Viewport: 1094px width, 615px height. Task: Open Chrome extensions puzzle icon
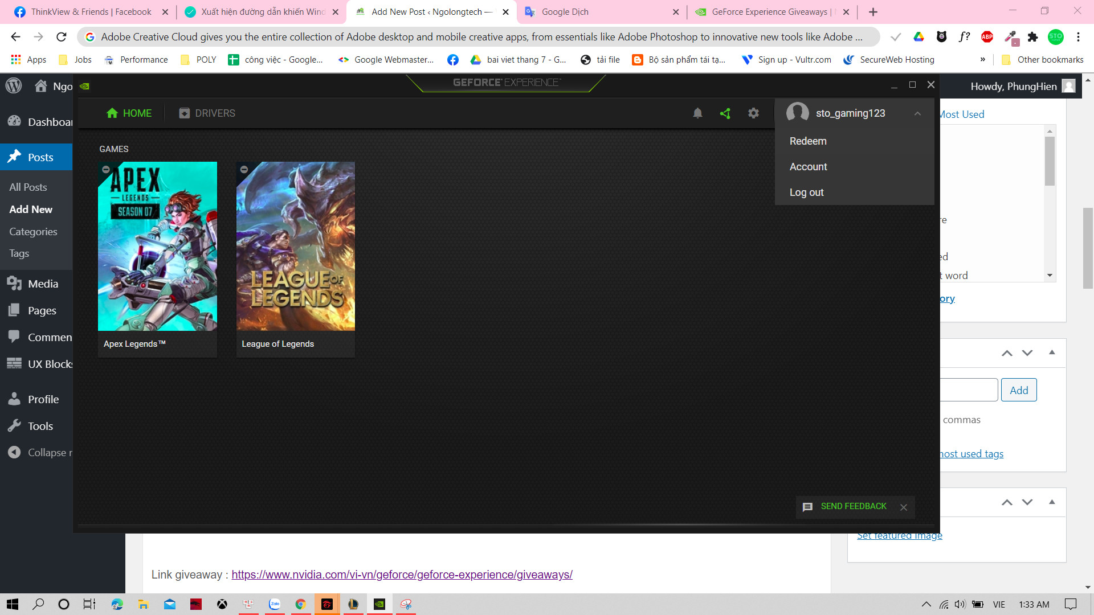pos(1032,37)
